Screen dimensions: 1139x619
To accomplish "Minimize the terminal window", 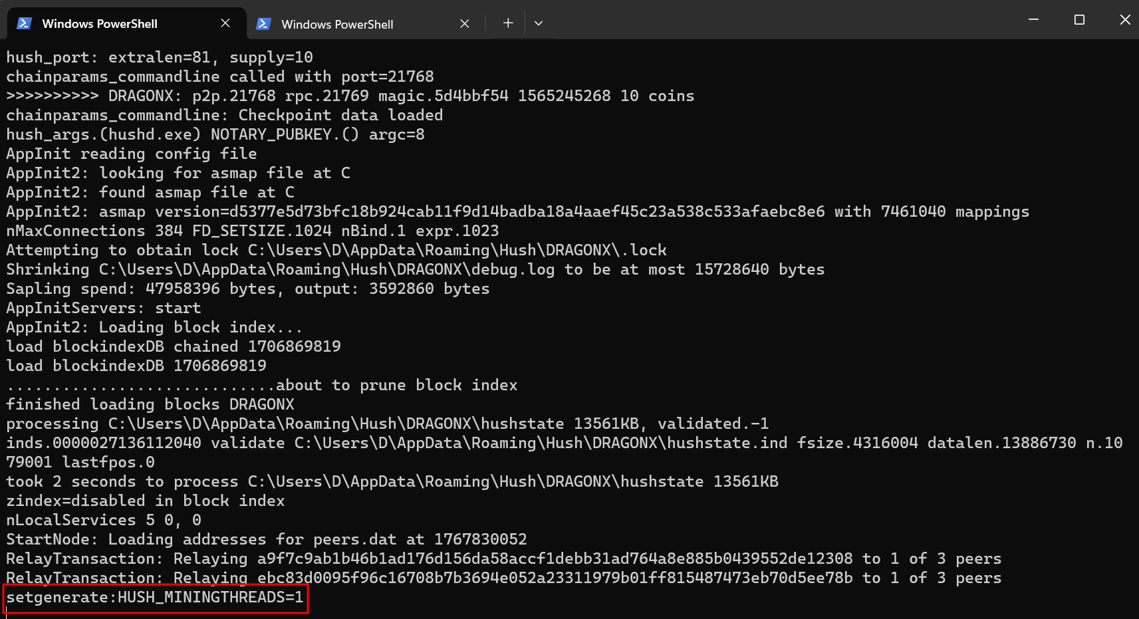I will pyautogui.click(x=1033, y=20).
